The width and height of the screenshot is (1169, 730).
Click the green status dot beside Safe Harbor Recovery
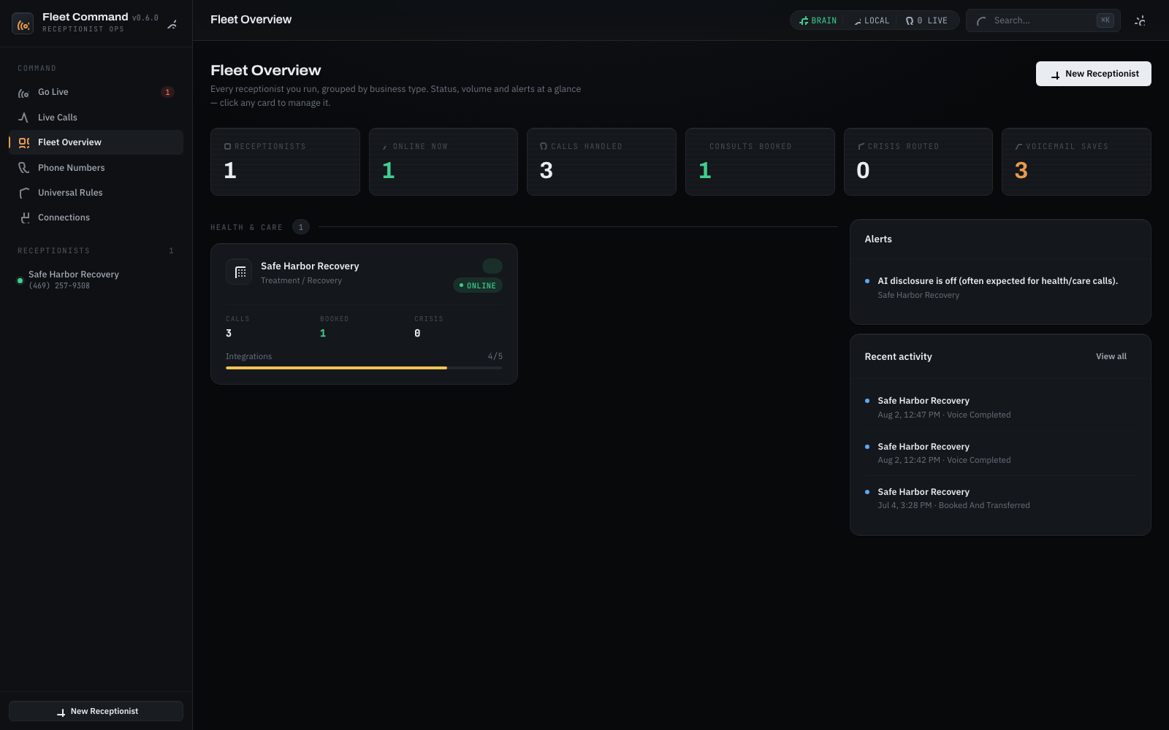[20, 280]
